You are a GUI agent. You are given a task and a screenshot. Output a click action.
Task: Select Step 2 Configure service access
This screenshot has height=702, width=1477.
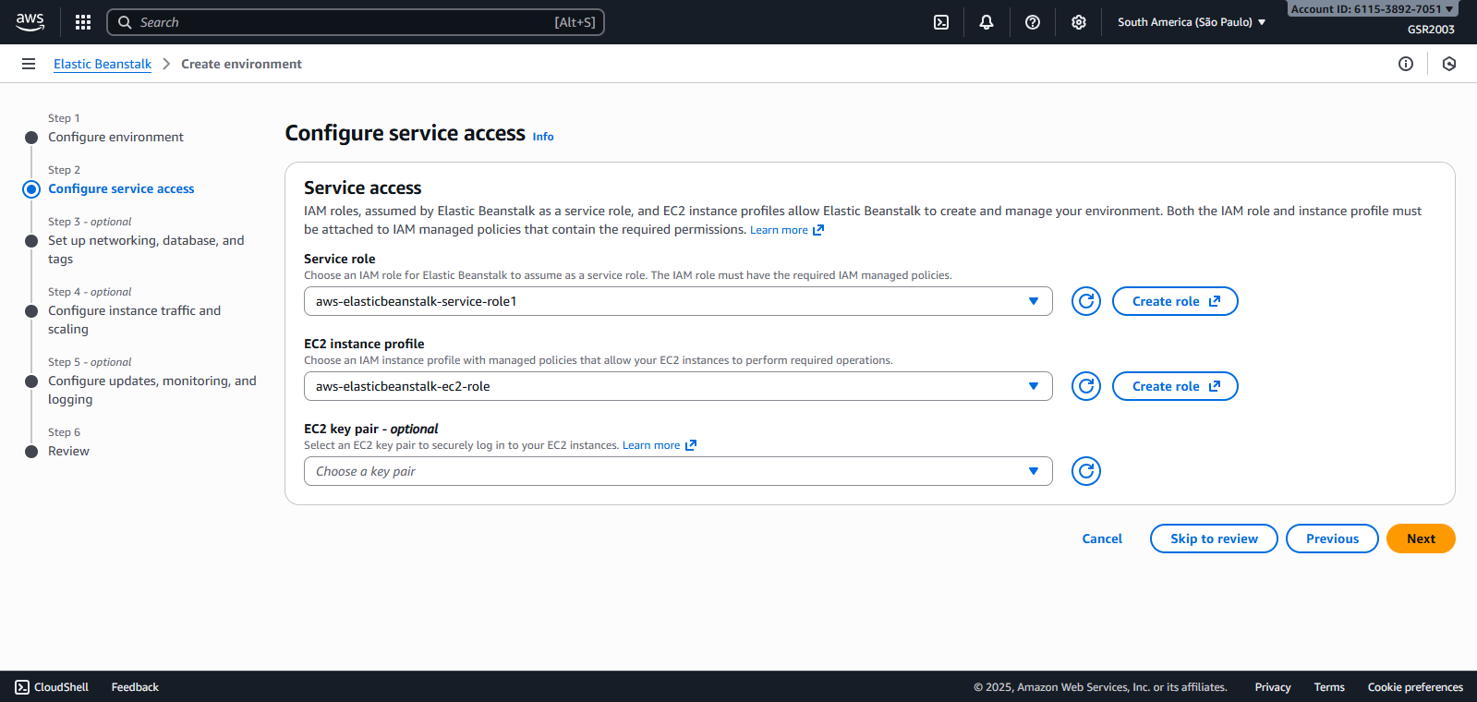pos(121,188)
